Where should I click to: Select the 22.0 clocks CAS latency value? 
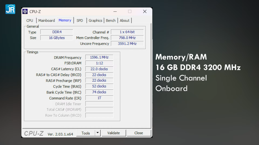tap(99, 69)
